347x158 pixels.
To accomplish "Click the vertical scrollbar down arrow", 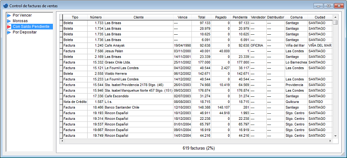I will click(x=335, y=135).
